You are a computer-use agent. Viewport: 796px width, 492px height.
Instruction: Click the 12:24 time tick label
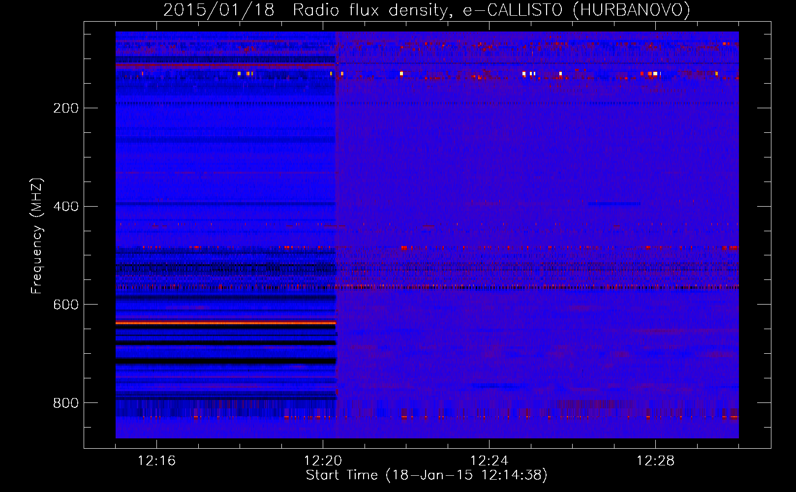[489, 461]
